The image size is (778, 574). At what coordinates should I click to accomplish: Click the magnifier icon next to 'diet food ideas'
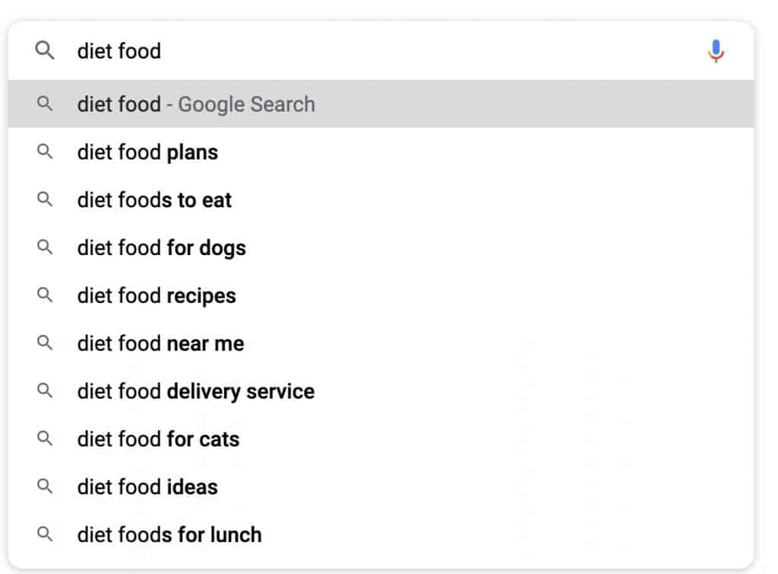(46, 487)
